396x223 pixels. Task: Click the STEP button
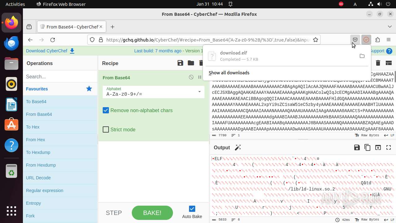[114, 213]
